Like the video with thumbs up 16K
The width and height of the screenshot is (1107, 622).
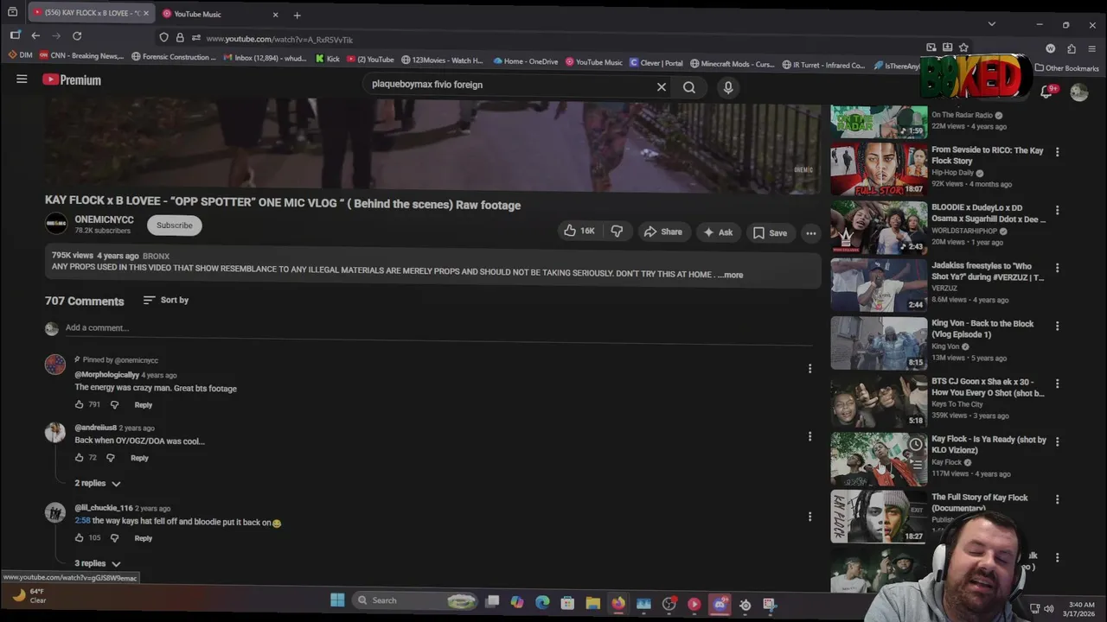579,232
